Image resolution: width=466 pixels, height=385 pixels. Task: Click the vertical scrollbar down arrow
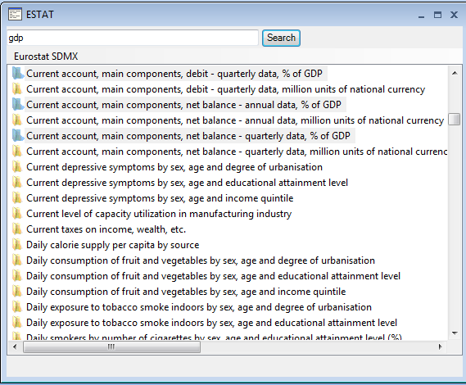point(455,333)
